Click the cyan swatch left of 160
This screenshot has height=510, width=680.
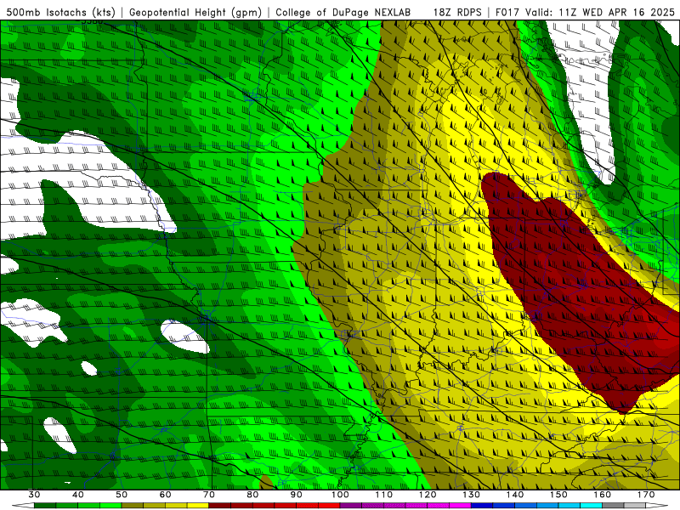point(592,506)
